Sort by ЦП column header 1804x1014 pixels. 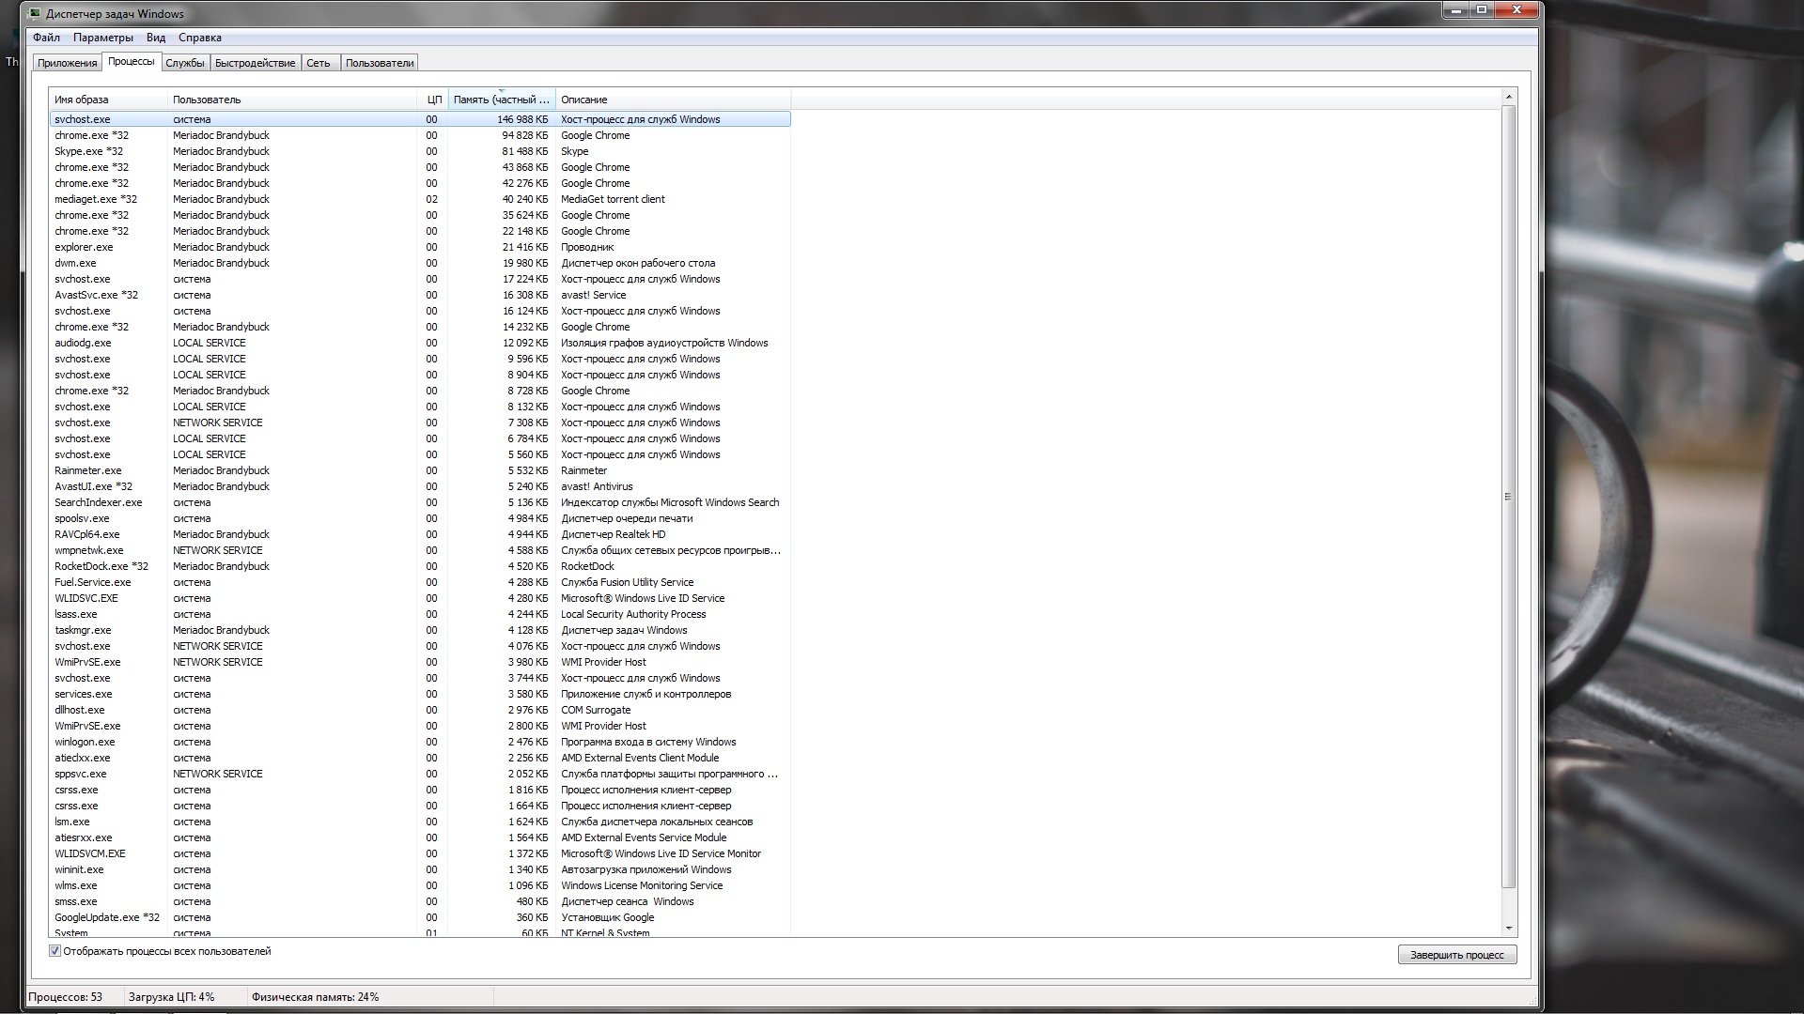pos(433,100)
